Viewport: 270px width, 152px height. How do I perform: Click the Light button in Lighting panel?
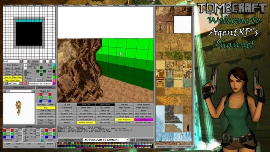click(8, 144)
